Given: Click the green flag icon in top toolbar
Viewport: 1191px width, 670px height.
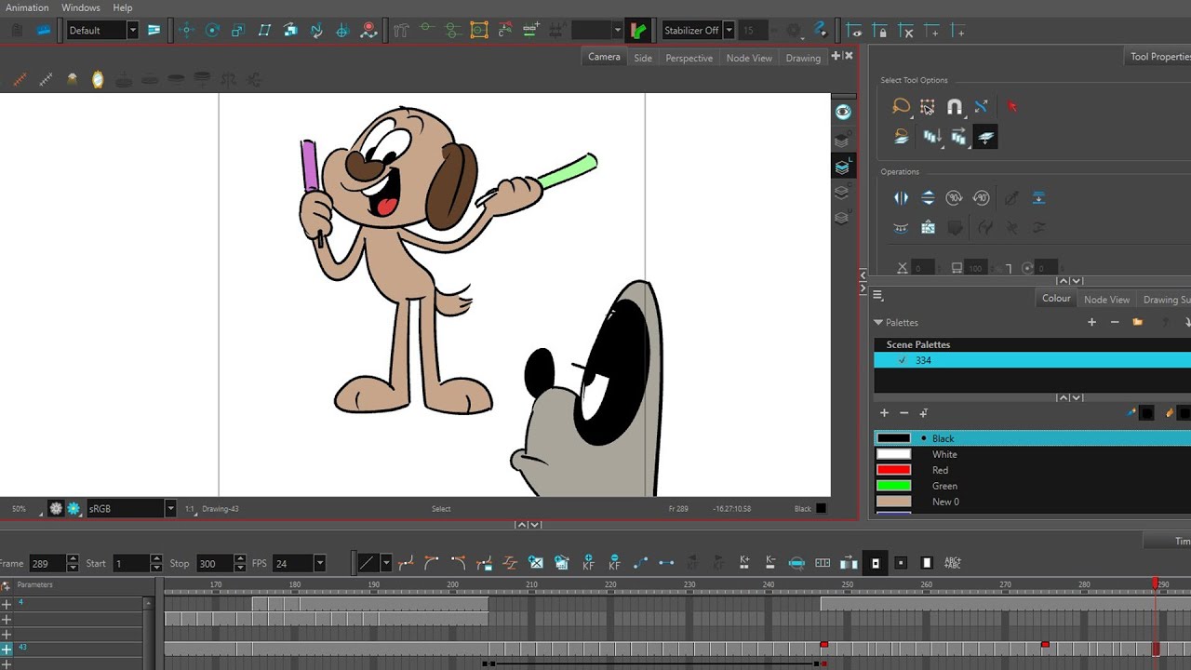Looking at the screenshot, I should pyautogui.click(x=638, y=30).
